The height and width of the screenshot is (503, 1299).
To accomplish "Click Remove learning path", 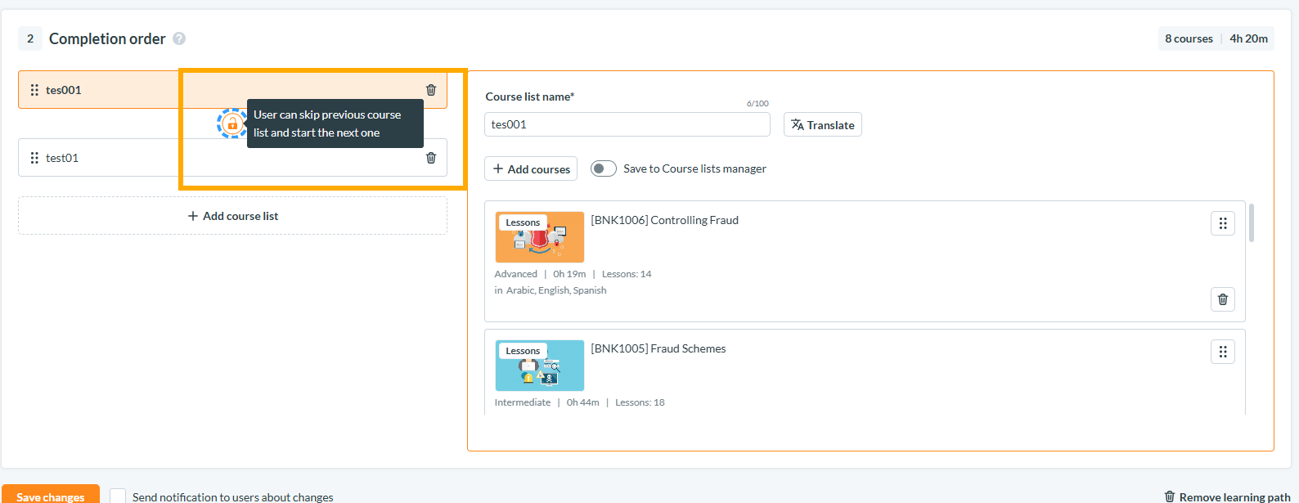I will tap(1227, 496).
